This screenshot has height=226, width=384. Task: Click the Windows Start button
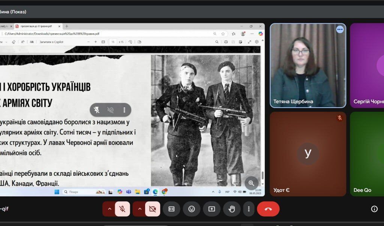tap(57, 192)
